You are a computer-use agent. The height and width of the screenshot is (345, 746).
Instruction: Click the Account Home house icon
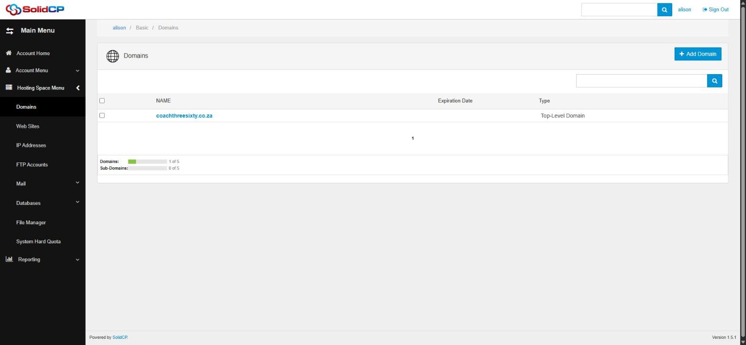(x=9, y=53)
